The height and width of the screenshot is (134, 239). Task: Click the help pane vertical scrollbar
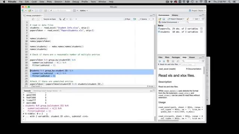[x=204, y=70]
